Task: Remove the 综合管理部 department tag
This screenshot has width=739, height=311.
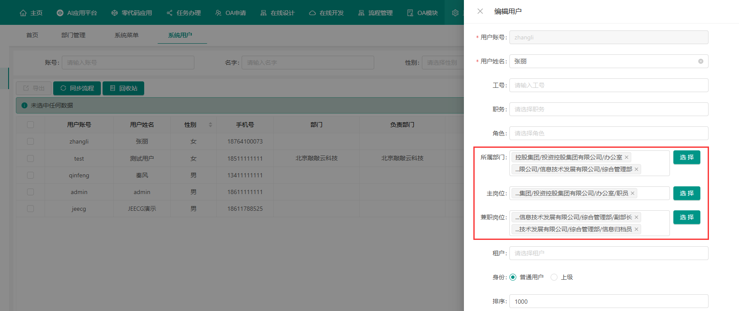Action: tap(636, 169)
